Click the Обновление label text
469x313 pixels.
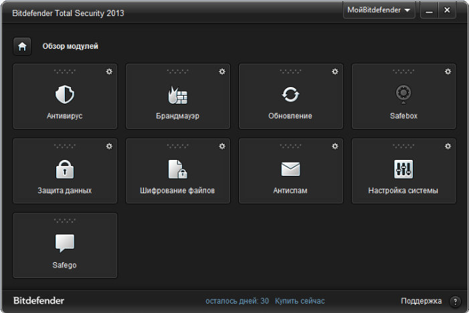(x=290, y=116)
